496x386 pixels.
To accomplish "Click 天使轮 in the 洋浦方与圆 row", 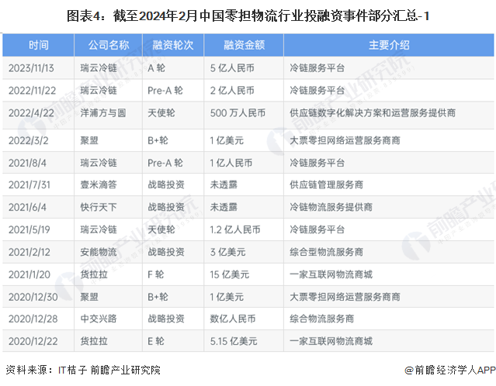I will [x=161, y=113].
